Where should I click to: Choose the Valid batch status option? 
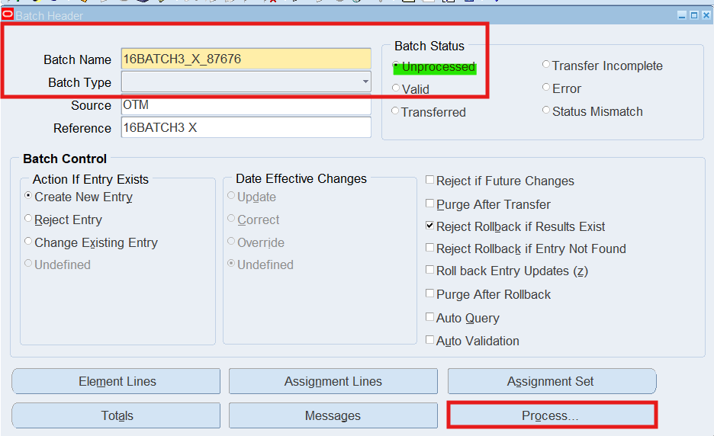coord(396,88)
